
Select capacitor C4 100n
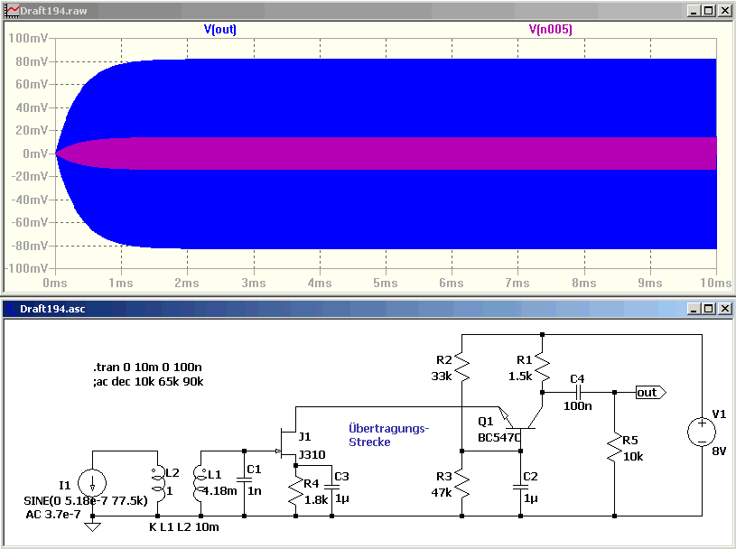pyautogui.click(x=578, y=392)
